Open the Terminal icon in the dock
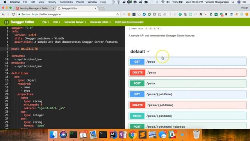Viewport: 250px width, 141px height. click(103, 135)
